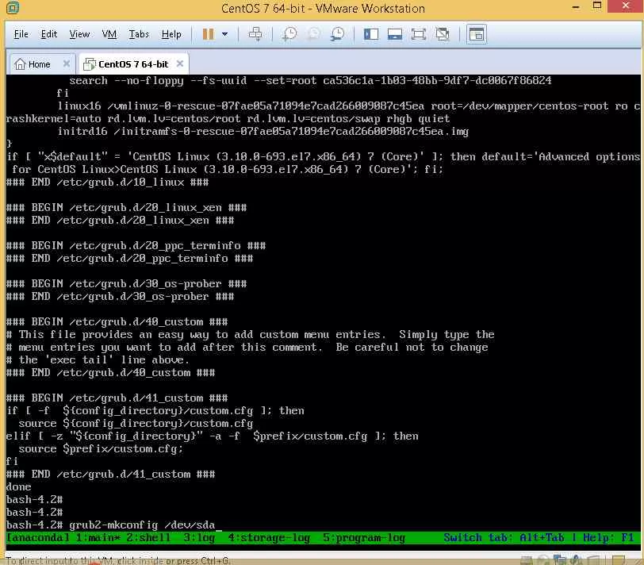
Task: Toggle the thumbnail bar view icon
Action: click(x=395, y=34)
